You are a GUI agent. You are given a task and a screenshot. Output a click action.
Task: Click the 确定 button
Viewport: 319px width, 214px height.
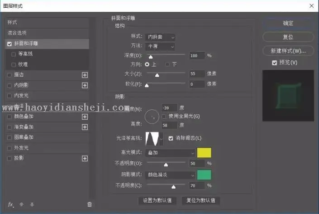[x=288, y=23]
